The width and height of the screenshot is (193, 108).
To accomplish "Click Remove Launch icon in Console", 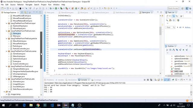I will point(148,80).
